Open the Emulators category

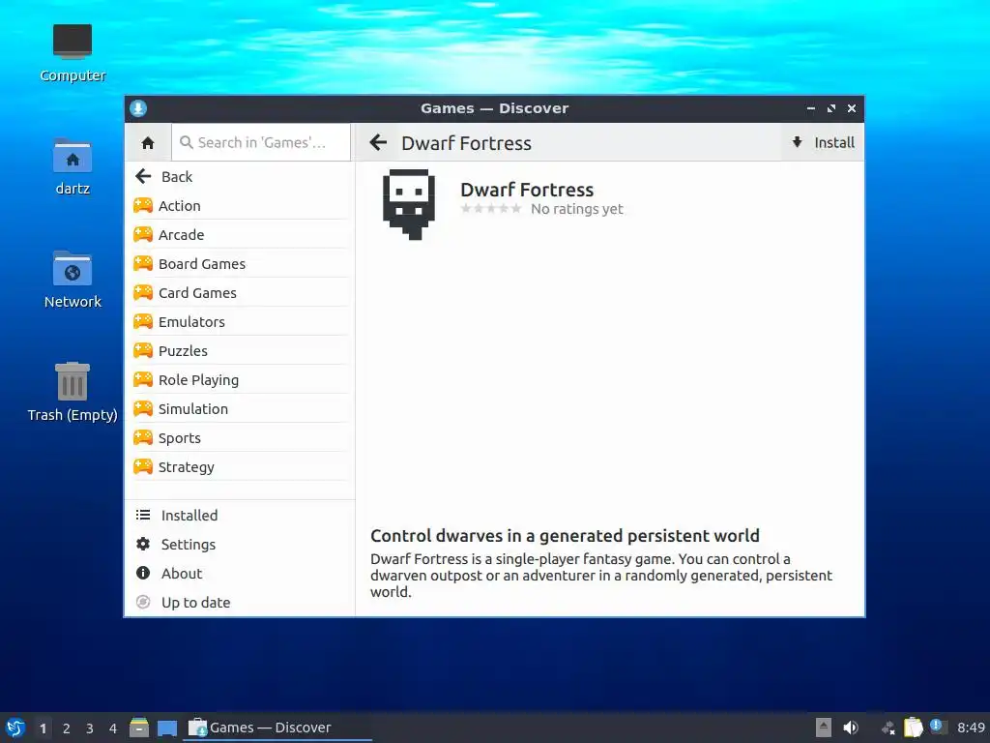(240, 322)
